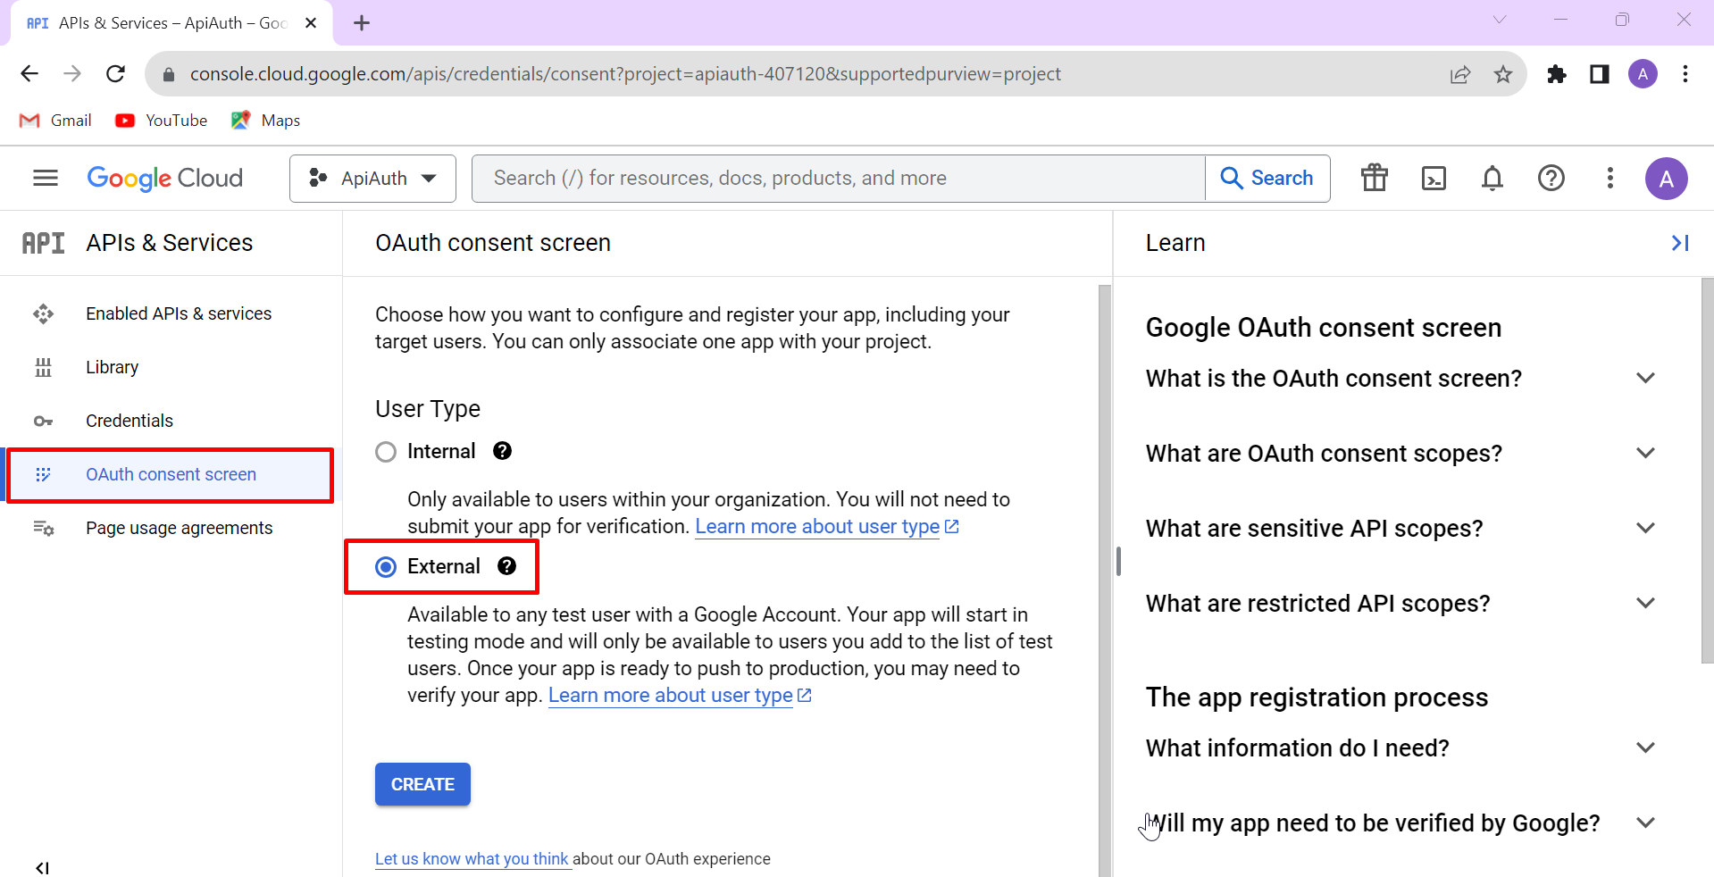Viewport: 1714px width, 877px height.
Task: Go to Enabled APIs & services
Action: [179, 313]
